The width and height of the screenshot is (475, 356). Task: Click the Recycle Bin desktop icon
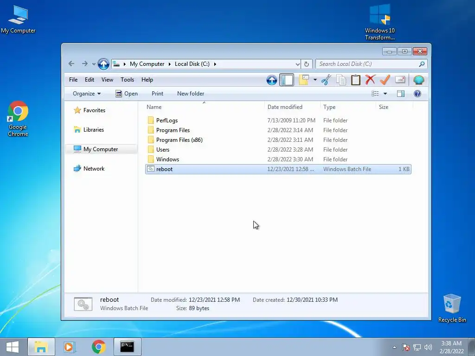tap(452, 308)
